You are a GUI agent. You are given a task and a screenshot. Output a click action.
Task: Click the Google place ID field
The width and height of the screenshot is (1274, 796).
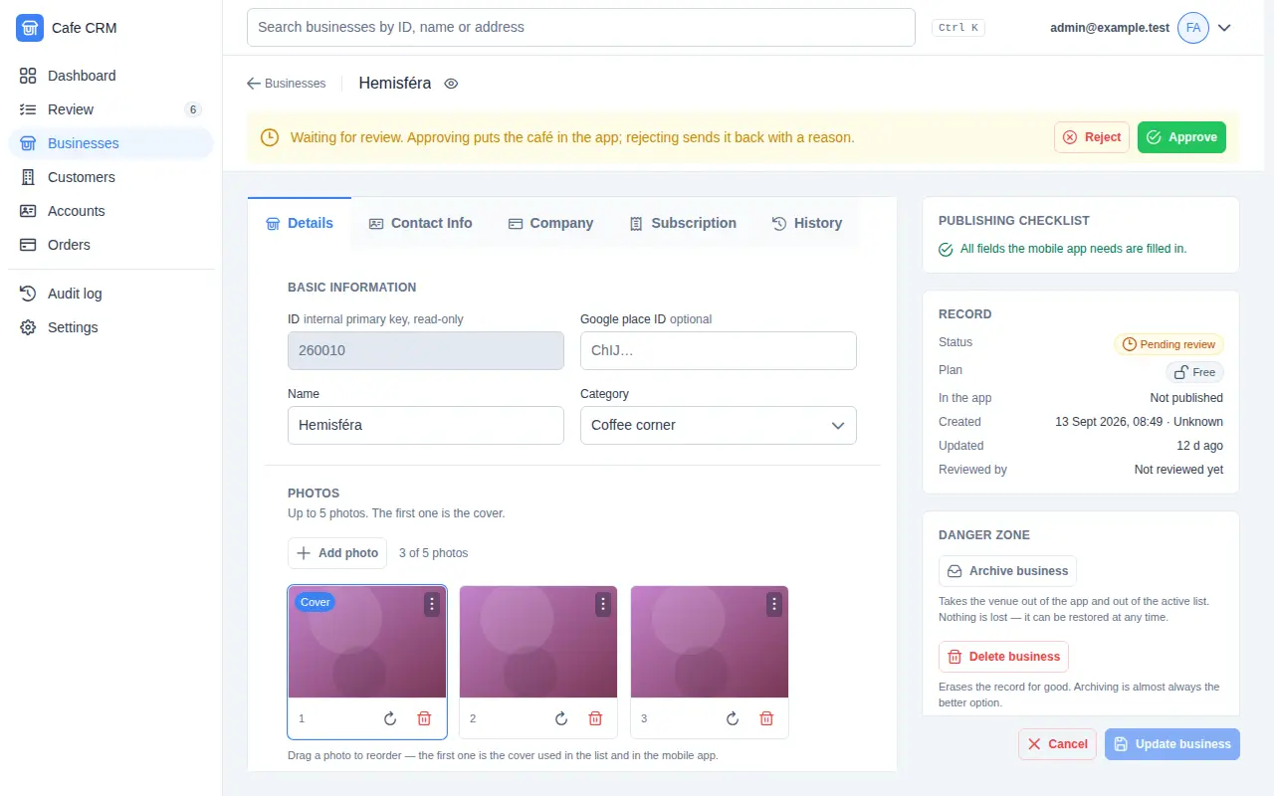point(719,351)
